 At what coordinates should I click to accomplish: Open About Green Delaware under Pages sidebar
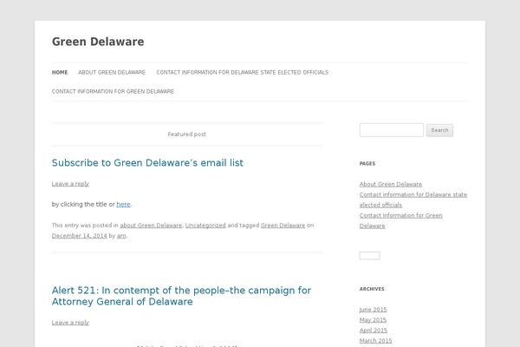[x=391, y=184]
